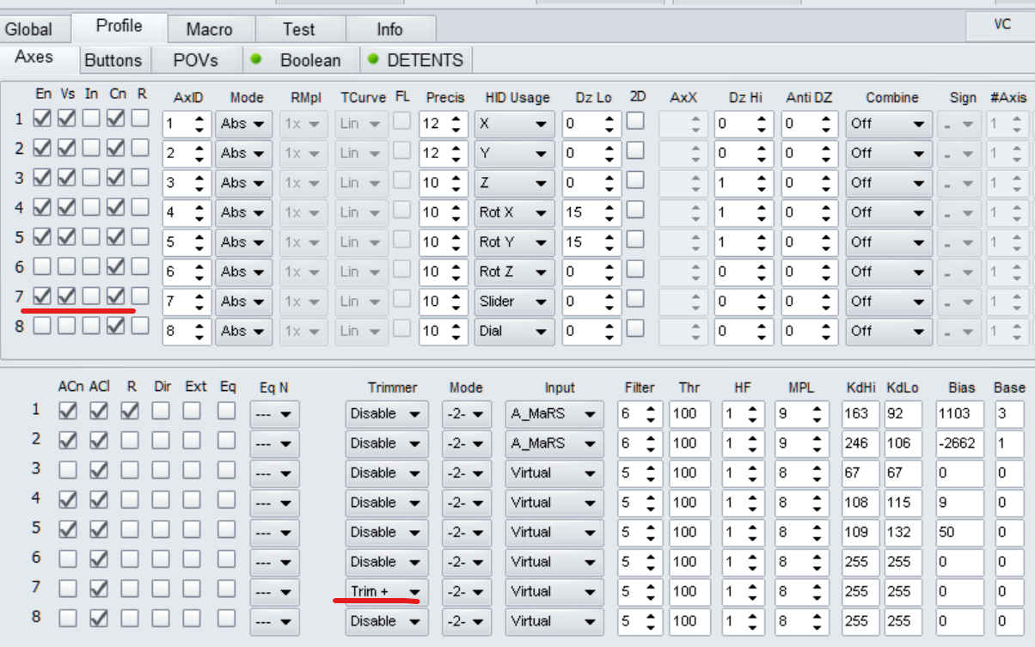Switch to the Buttons sub-tab
The image size is (1035, 647).
pyautogui.click(x=113, y=60)
